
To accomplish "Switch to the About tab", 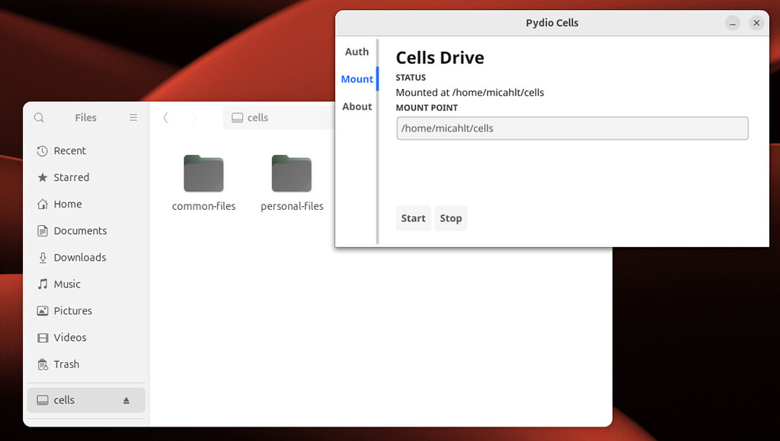I will (356, 106).
